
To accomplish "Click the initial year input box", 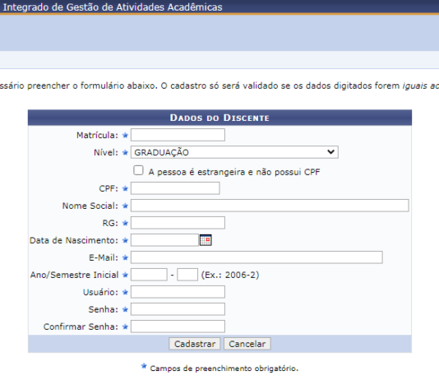I will (149, 275).
